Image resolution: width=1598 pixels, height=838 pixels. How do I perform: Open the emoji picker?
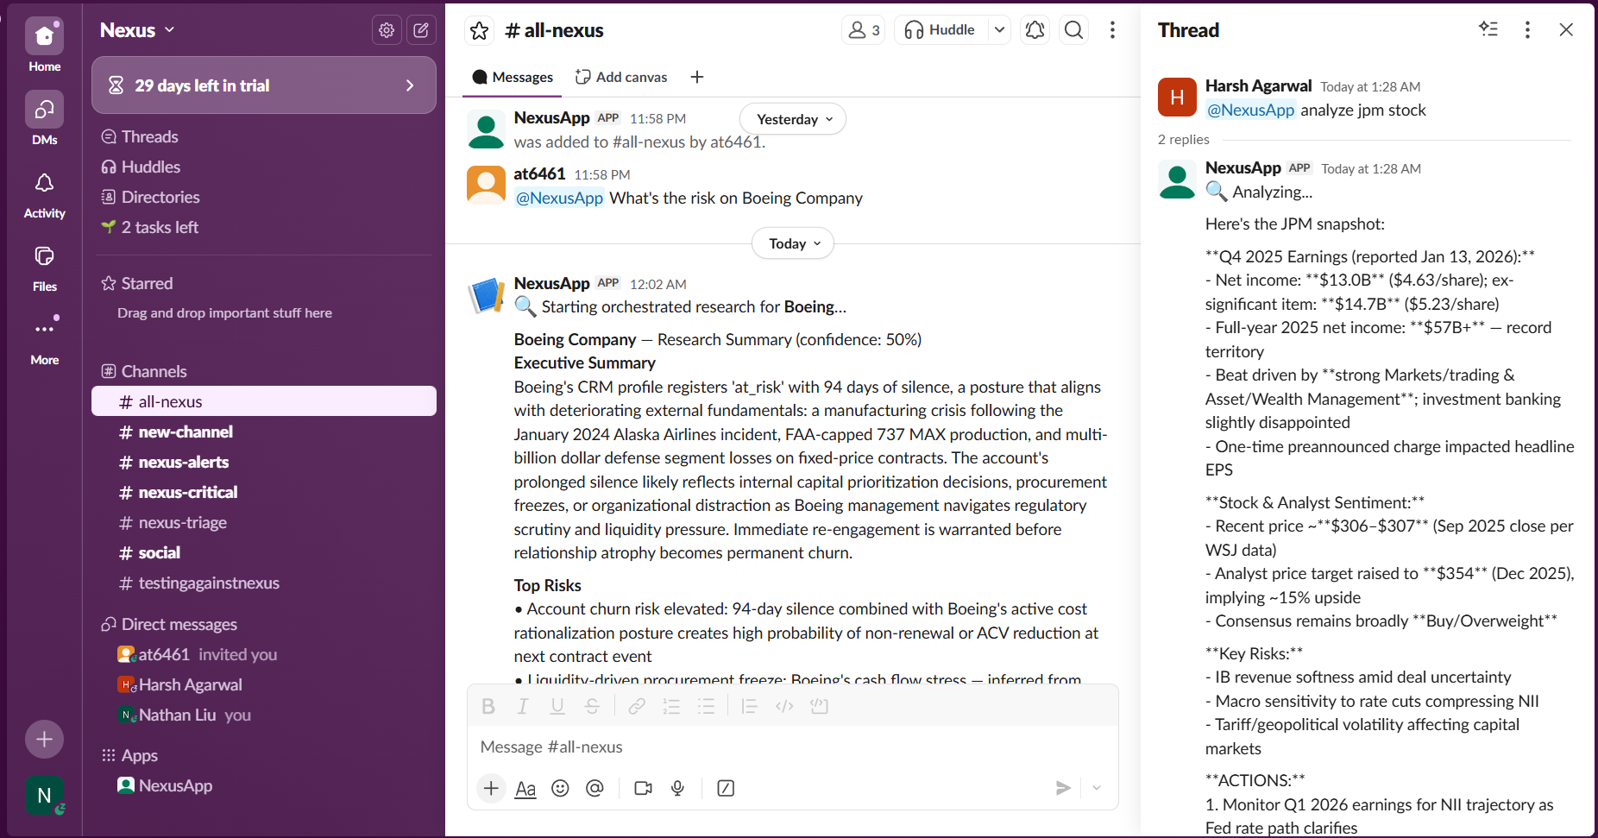coord(560,788)
